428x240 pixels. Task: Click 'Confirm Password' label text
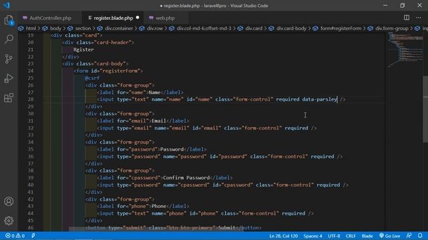187,178
